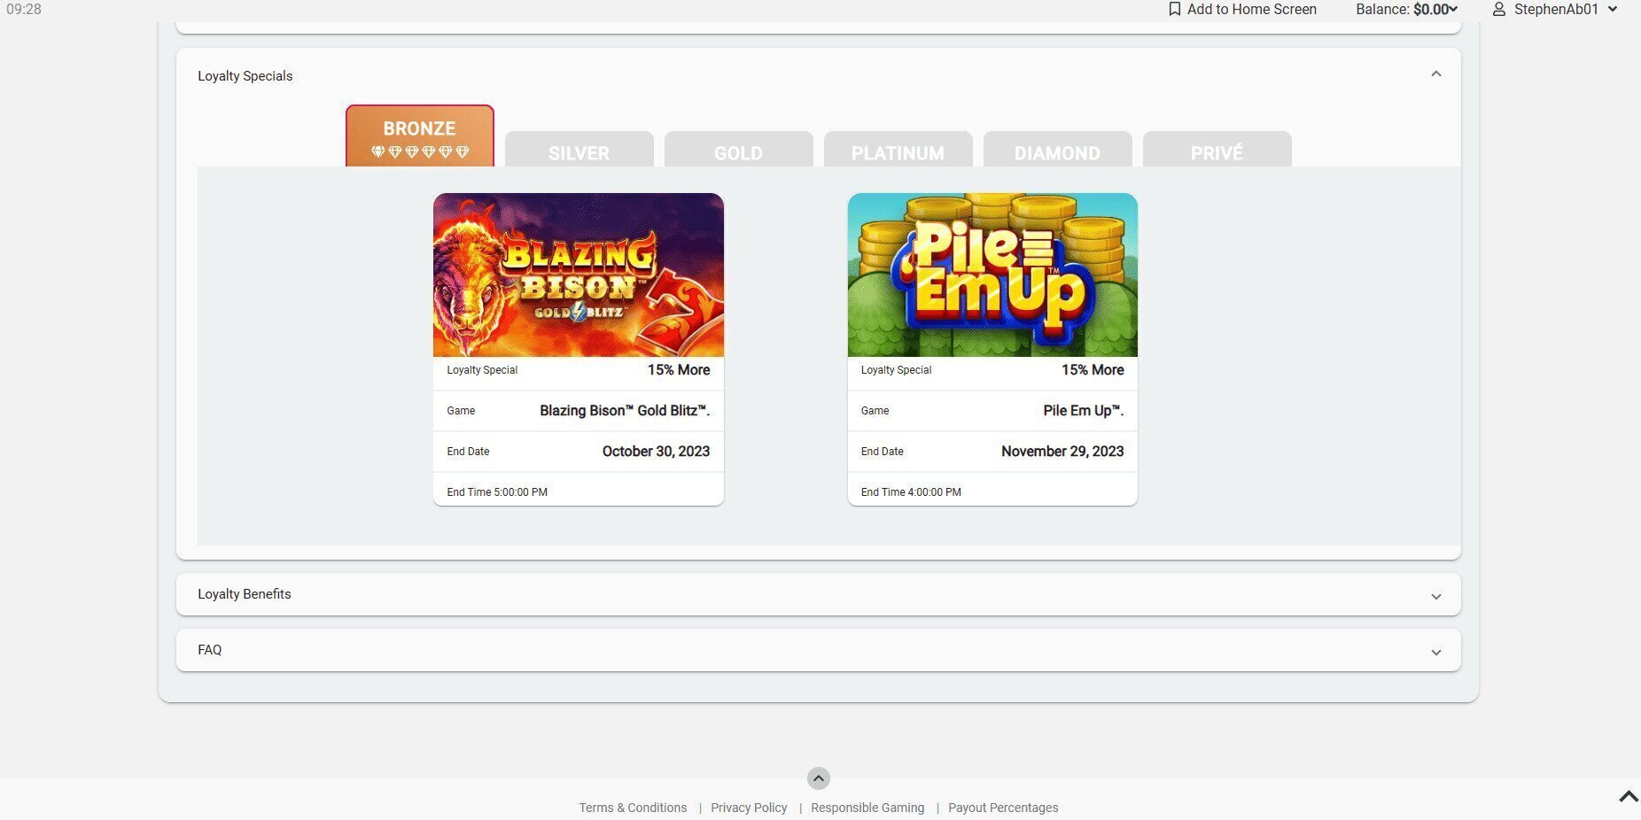Expand the FAQ section

point(1436,651)
